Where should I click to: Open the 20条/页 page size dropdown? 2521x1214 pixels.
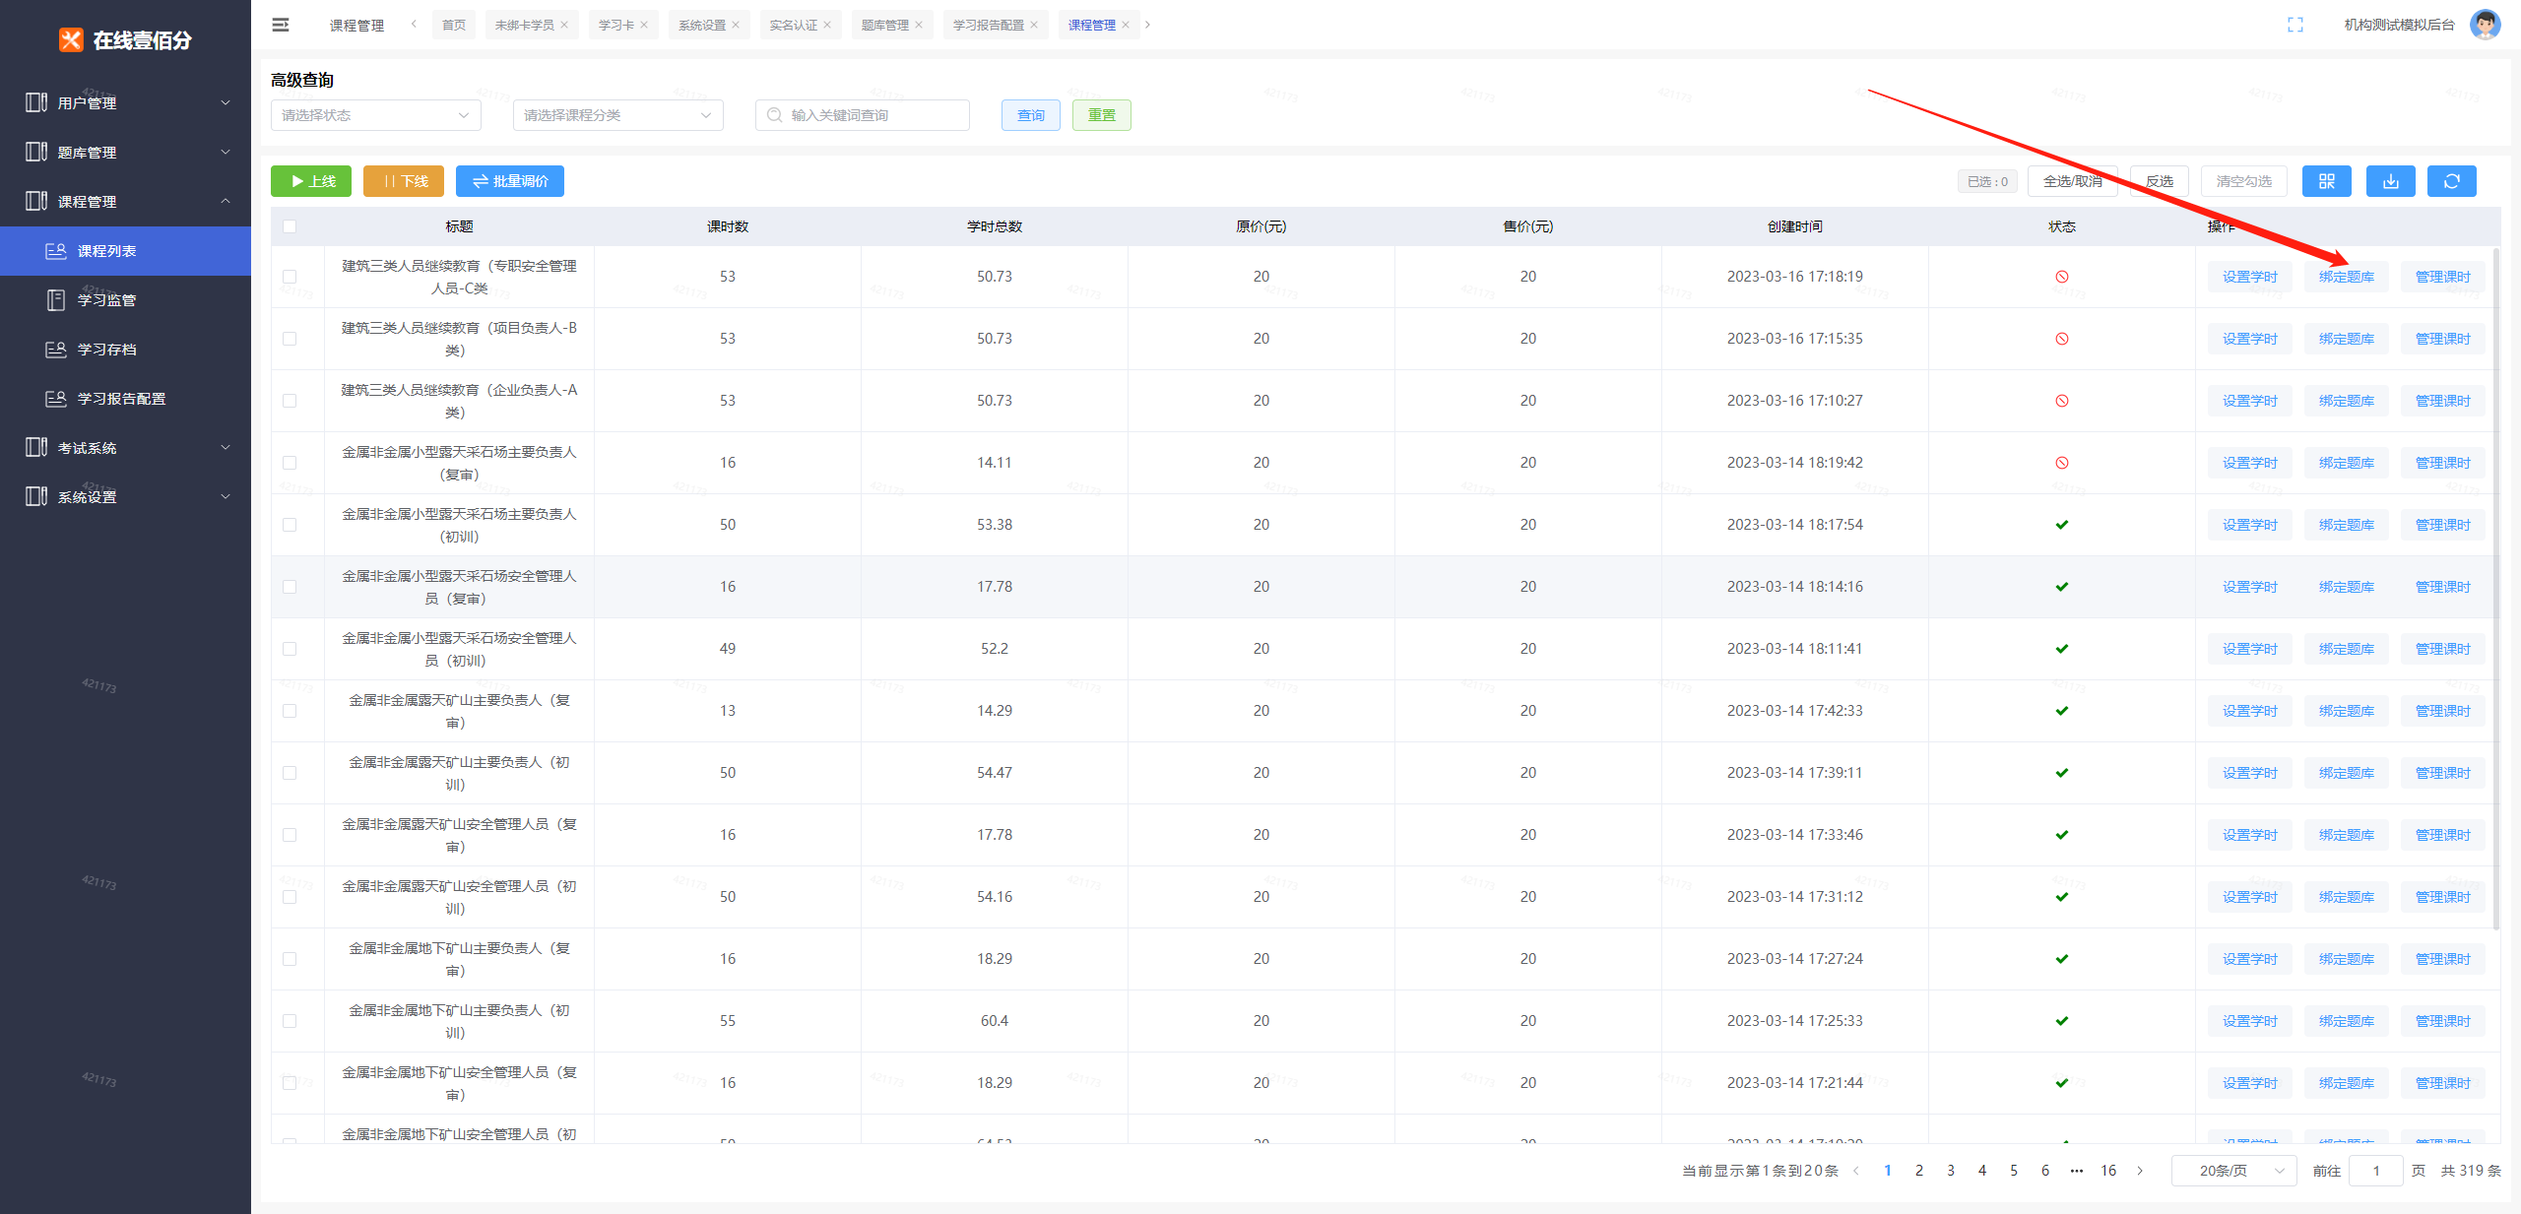point(2233,1171)
